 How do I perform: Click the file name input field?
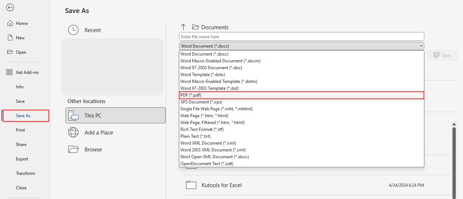click(x=301, y=36)
